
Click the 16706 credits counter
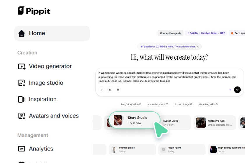[x=192, y=33]
